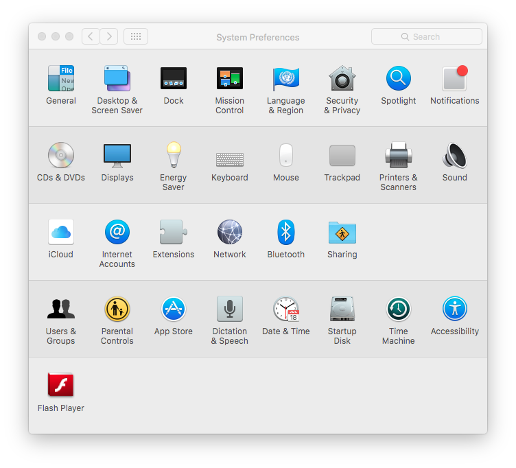Click the forward navigation arrow
516x468 pixels.
109,36
